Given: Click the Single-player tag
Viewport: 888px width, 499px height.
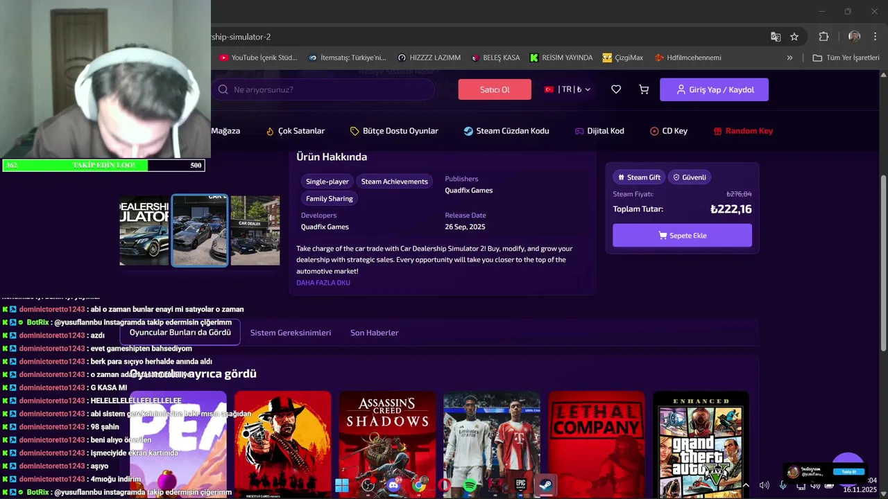Looking at the screenshot, I should pos(327,182).
